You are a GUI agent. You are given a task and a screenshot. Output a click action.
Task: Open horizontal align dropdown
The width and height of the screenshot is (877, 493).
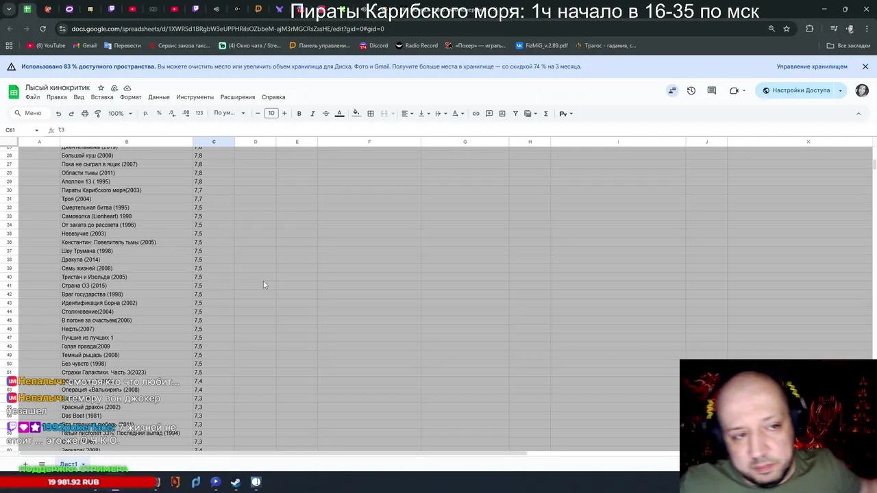(407, 114)
